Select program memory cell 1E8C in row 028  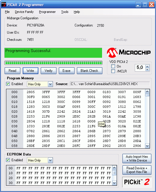[x=76, y=116]
